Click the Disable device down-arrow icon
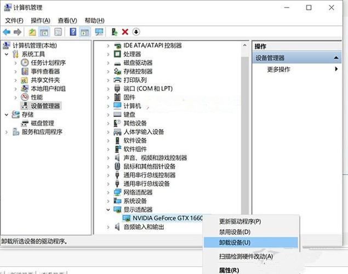The image size is (348, 274). [x=136, y=32]
